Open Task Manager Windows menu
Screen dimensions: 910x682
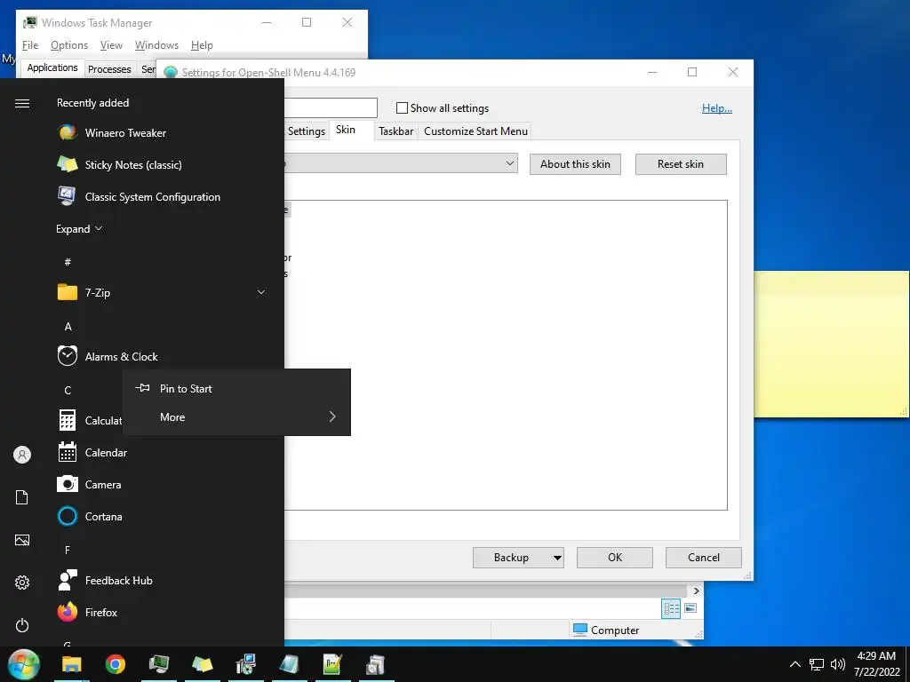[156, 45]
